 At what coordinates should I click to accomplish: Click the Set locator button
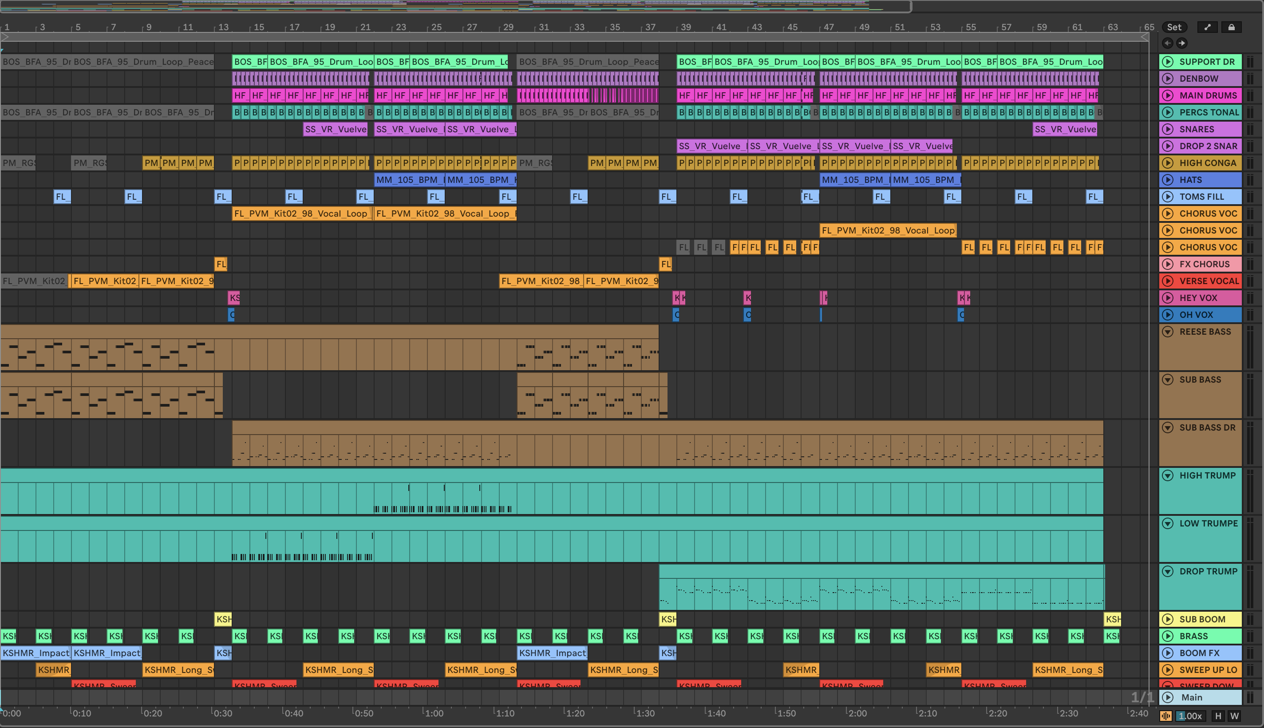[1174, 28]
